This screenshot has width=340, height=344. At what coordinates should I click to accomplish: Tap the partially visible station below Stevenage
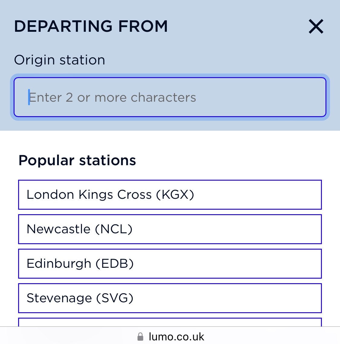pyautogui.click(x=170, y=322)
